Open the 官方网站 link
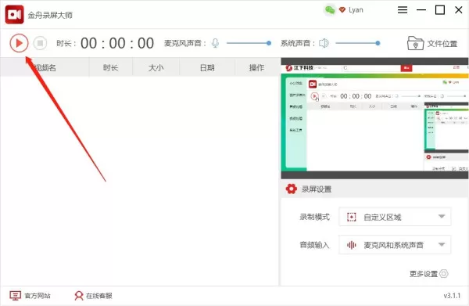469x306 pixels. (x=30, y=296)
